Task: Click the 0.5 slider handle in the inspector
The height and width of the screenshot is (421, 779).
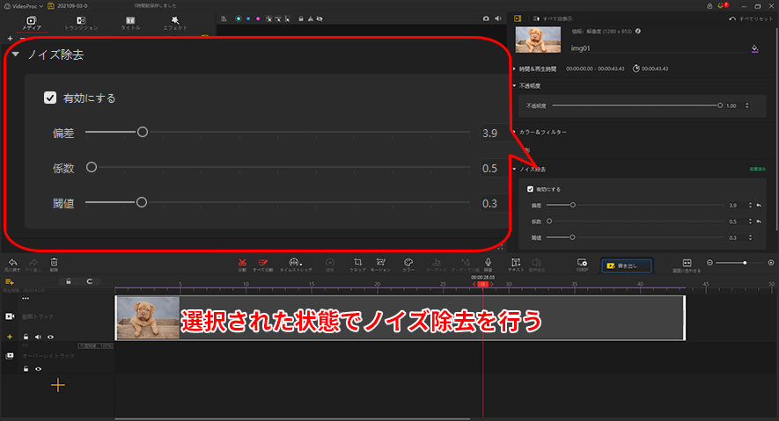Action: click(549, 221)
